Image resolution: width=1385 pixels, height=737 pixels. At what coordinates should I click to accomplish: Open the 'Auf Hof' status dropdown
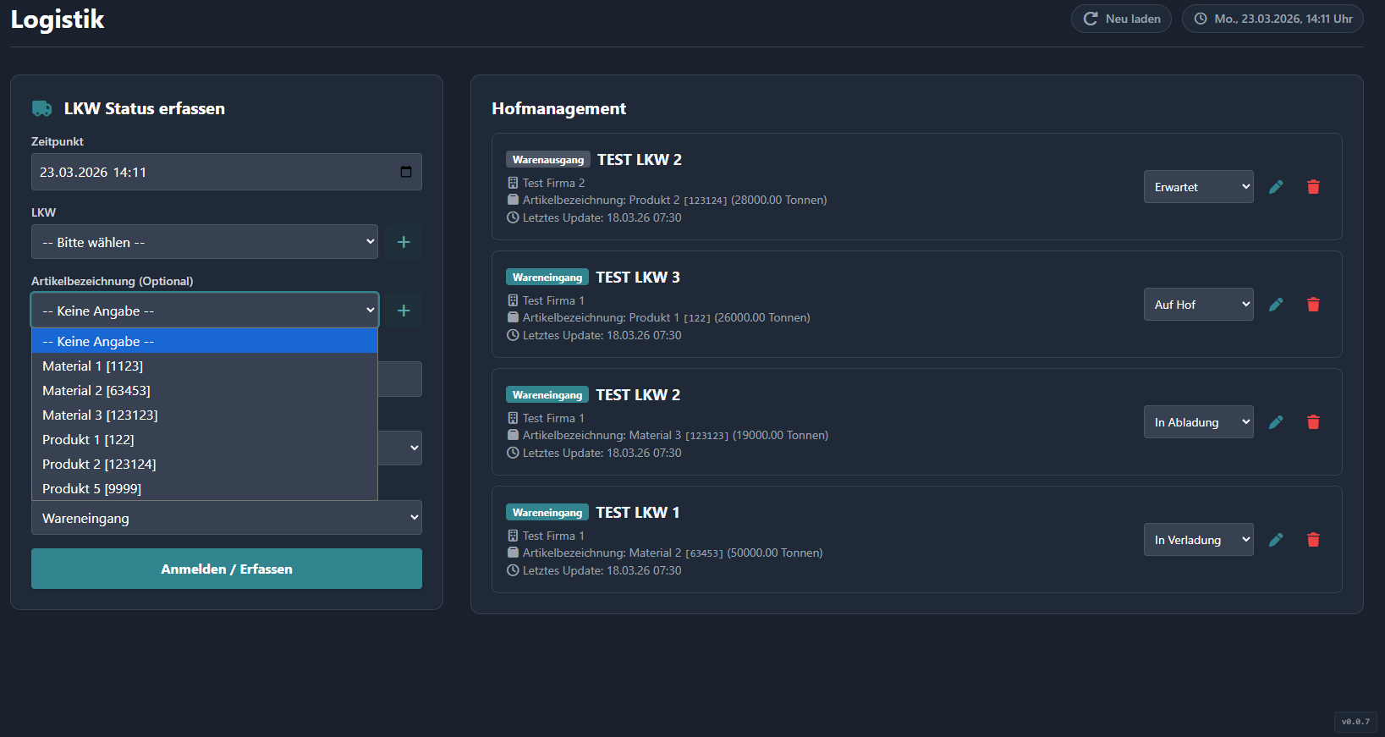[x=1198, y=305]
